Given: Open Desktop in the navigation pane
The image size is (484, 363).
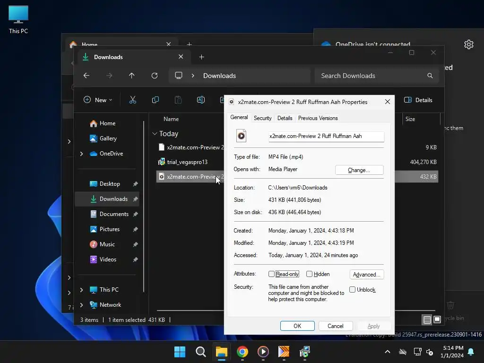Looking at the screenshot, I should [109, 184].
